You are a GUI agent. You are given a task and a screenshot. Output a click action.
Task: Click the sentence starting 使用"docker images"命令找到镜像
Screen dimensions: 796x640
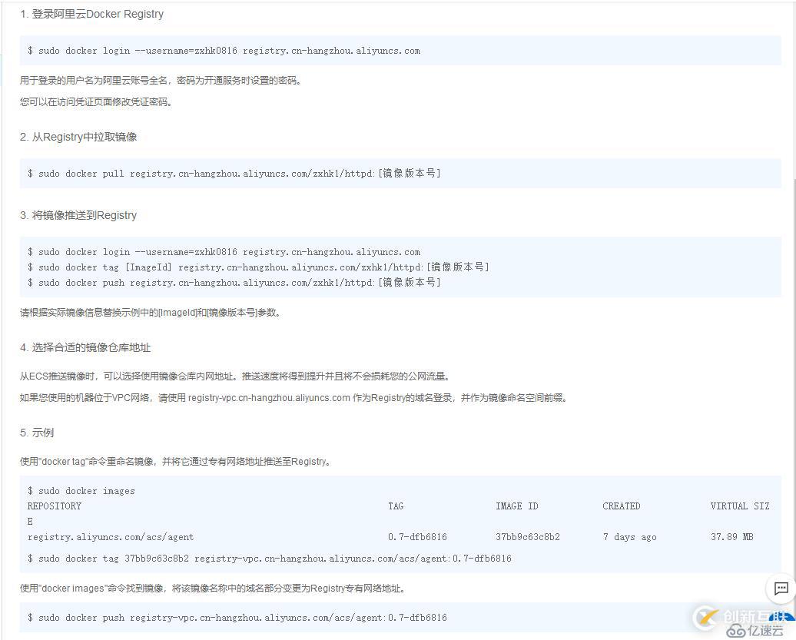coord(214,589)
